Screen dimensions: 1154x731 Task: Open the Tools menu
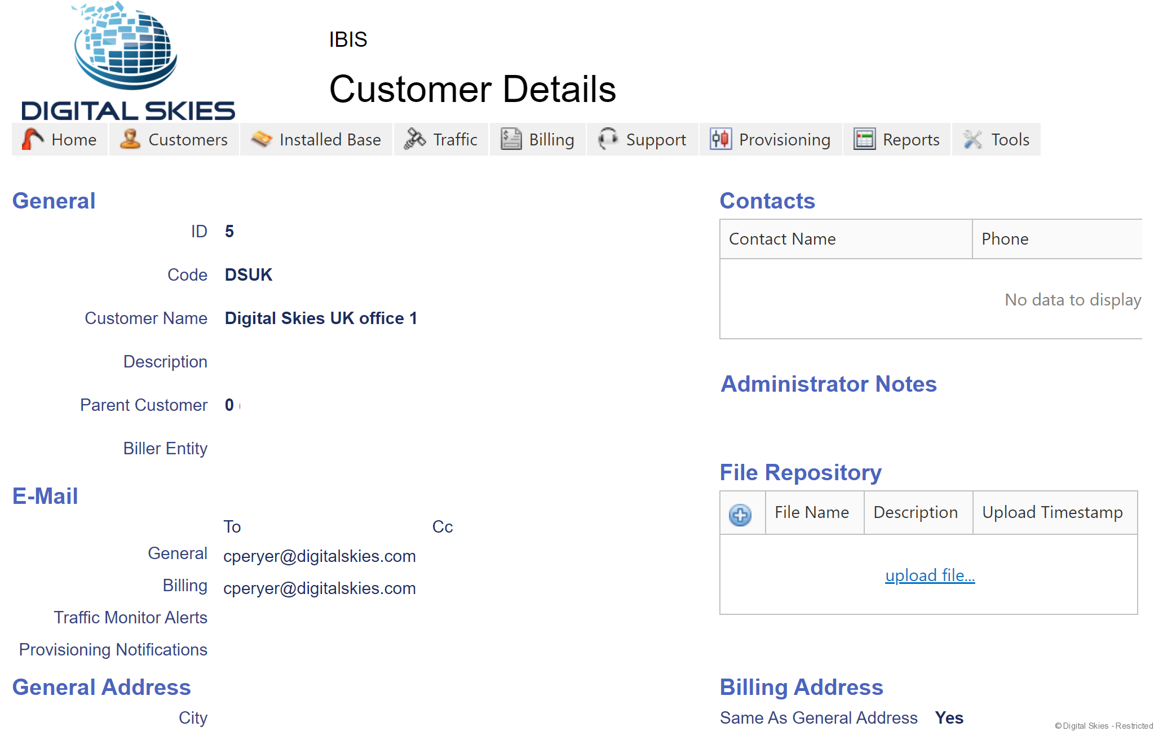coord(1010,140)
